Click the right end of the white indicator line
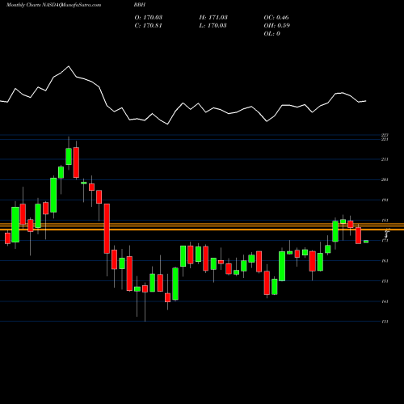The height and width of the screenshot is (404, 404). (365, 101)
